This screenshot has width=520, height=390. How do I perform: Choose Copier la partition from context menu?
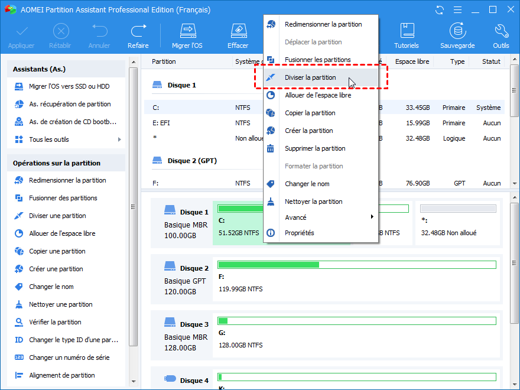coord(321,113)
